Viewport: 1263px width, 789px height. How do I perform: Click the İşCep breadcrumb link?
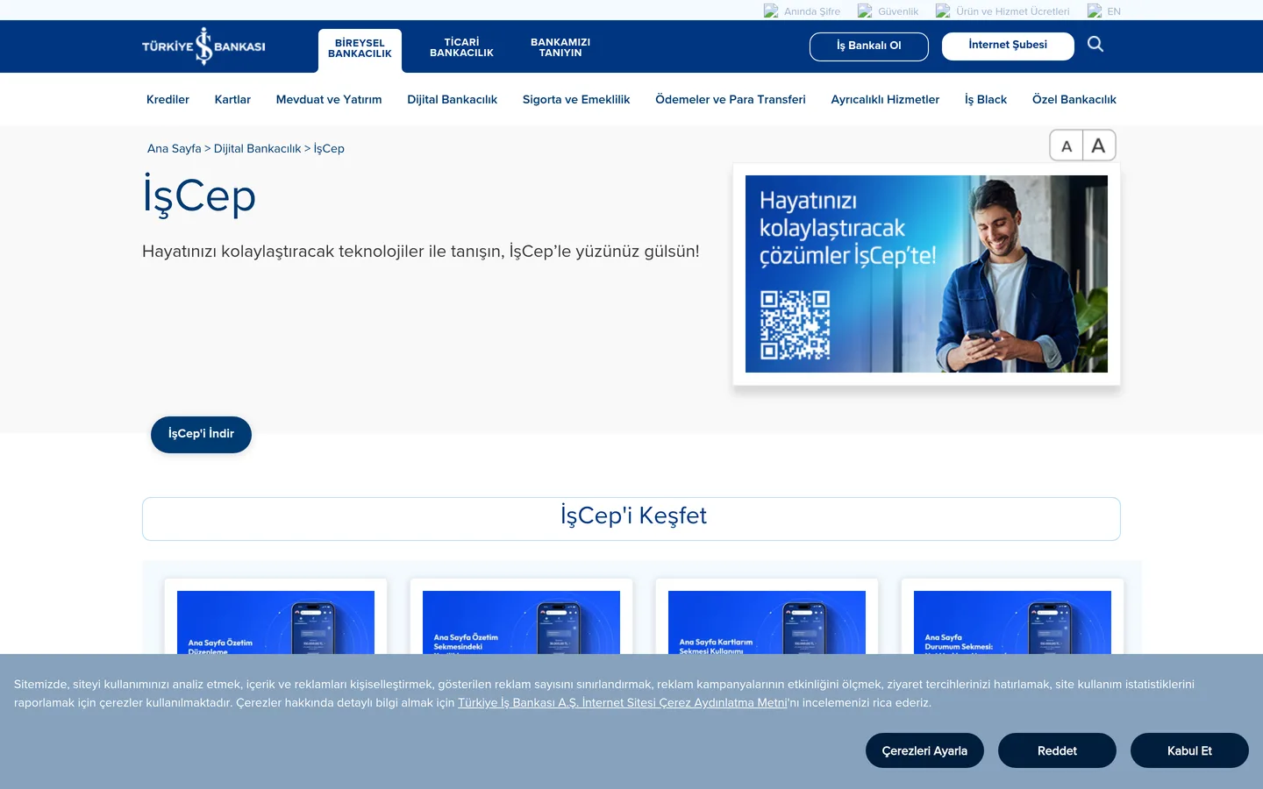pyautogui.click(x=329, y=149)
